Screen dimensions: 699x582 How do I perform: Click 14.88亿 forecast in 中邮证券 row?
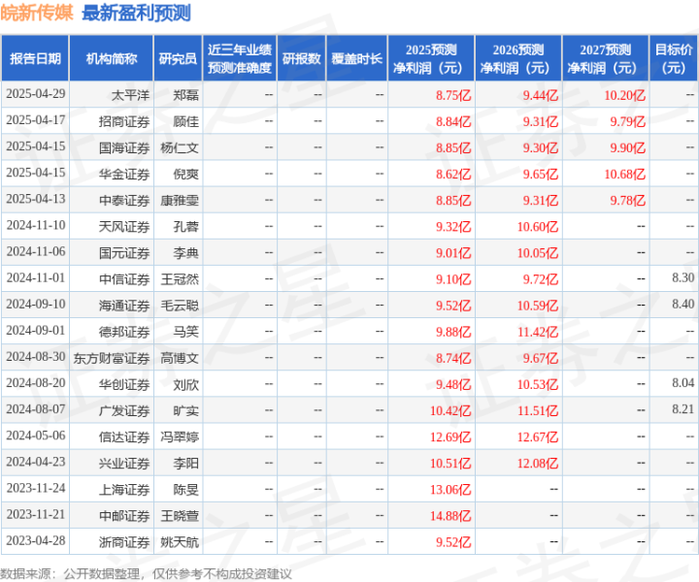click(450, 516)
